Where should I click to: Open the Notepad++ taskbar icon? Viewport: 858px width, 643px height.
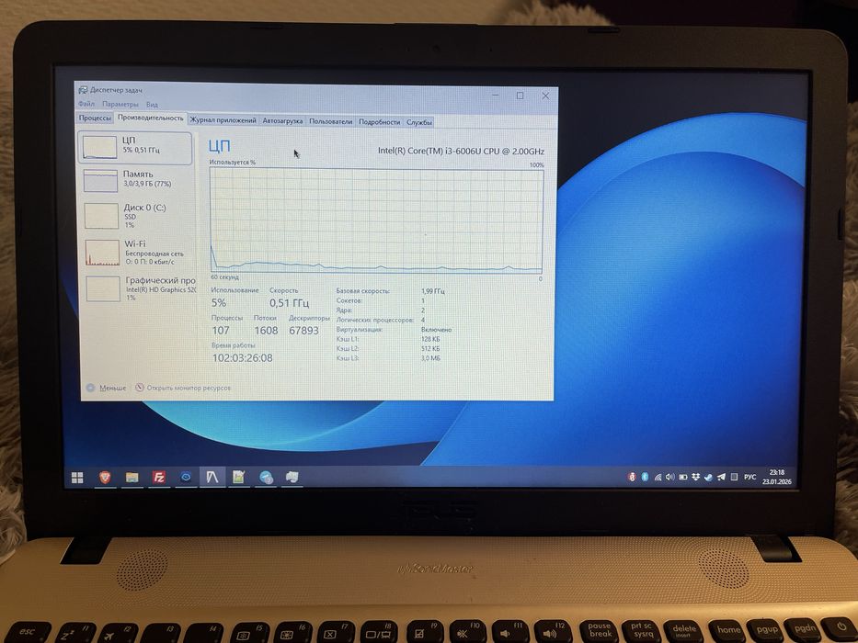click(238, 478)
